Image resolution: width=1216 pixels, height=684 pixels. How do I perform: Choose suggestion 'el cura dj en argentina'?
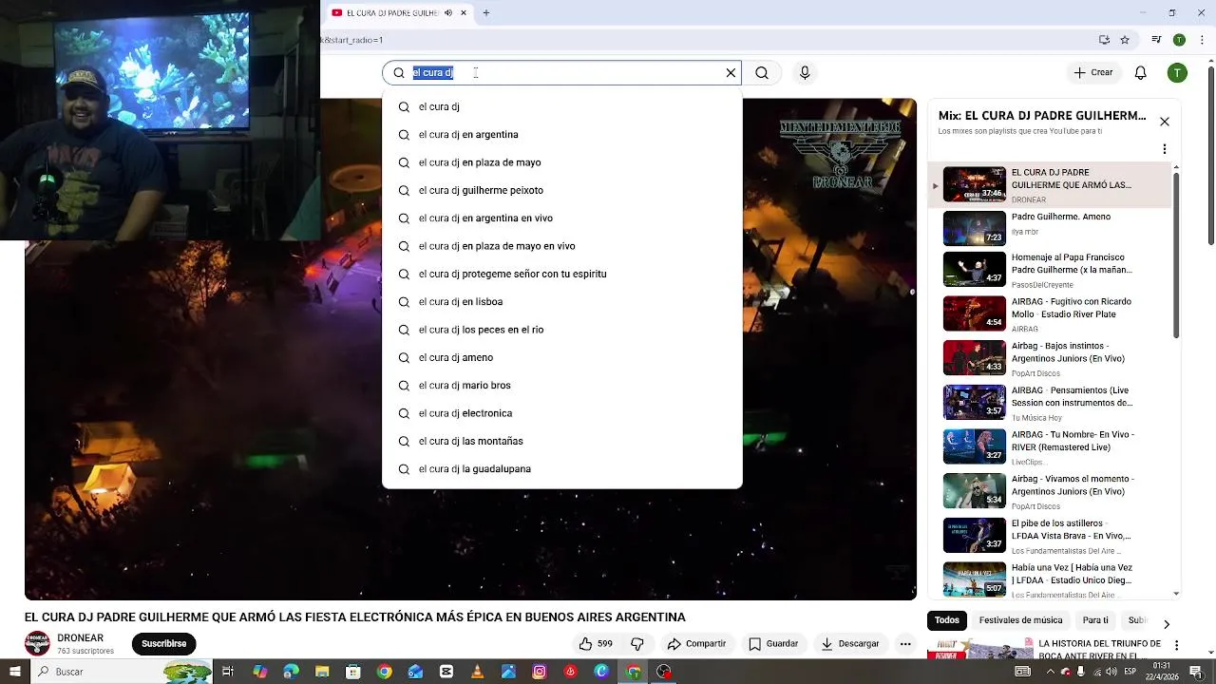coord(561,135)
